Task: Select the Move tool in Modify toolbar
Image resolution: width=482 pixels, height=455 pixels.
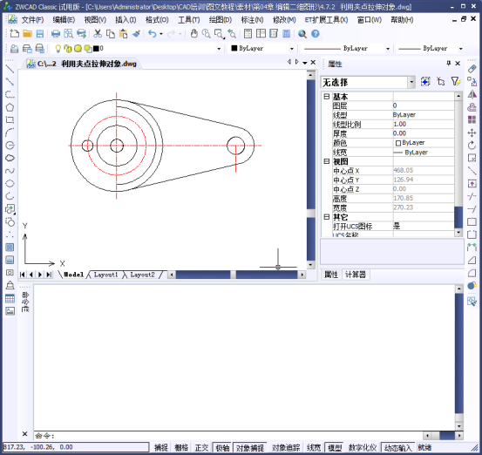Action: [472, 132]
